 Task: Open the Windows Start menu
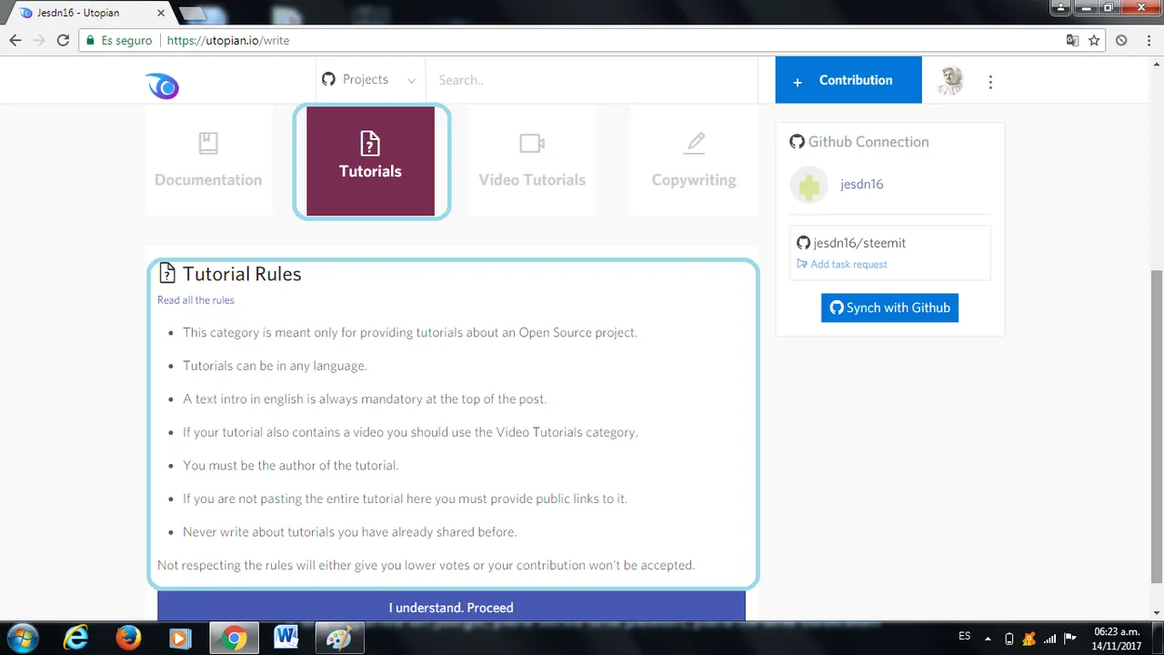23,638
